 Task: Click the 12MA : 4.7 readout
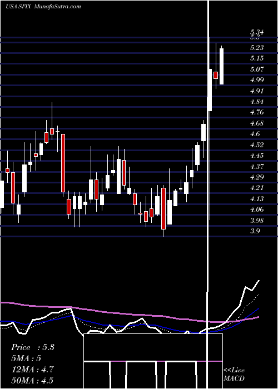click(32, 370)
